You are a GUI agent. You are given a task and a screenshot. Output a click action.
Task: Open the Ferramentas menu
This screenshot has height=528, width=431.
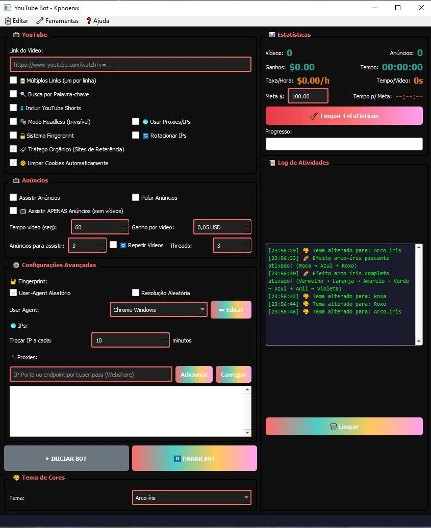tap(62, 21)
